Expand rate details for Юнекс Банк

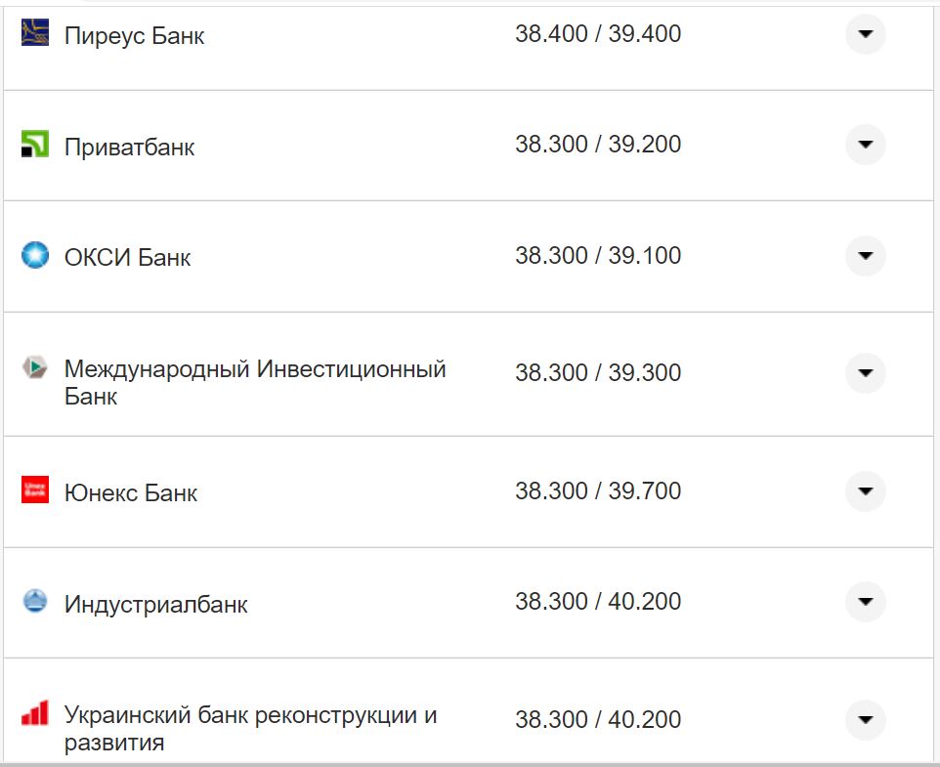coord(865,491)
